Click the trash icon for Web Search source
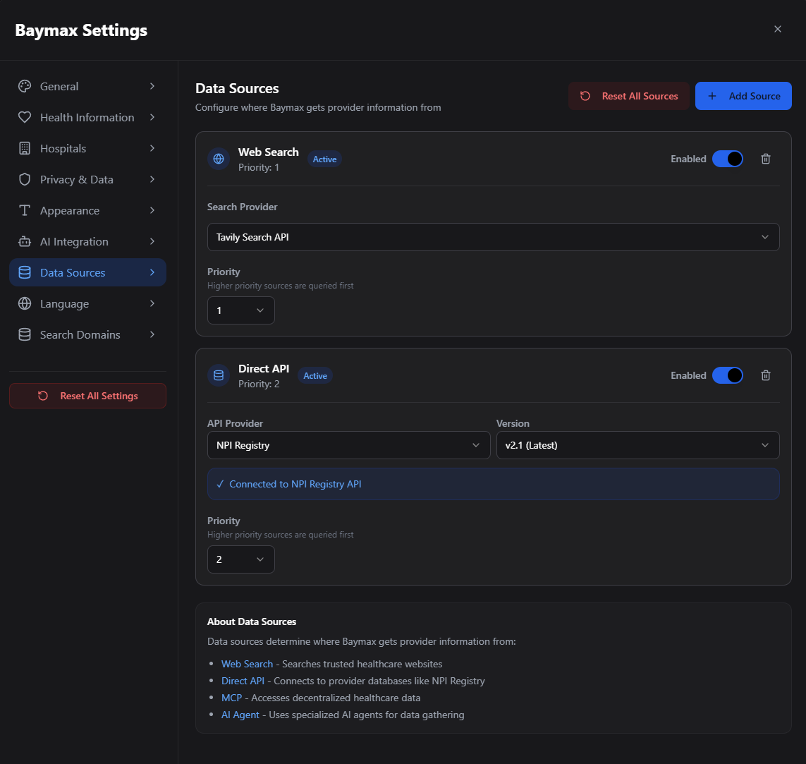The image size is (806, 764). click(766, 159)
